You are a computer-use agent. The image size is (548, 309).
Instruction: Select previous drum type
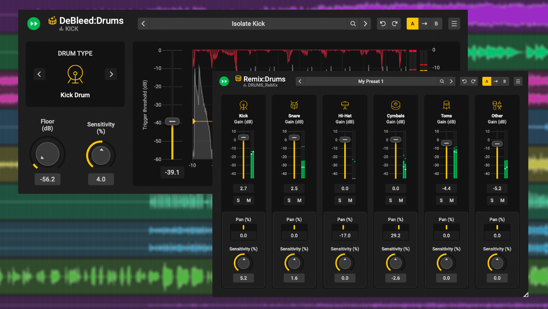[x=40, y=74]
